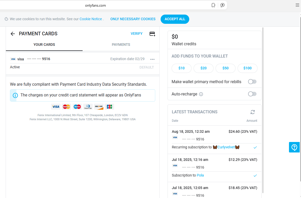The height and width of the screenshot is (198, 301).
Task: Click the Verify link
Action: click(137, 34)
